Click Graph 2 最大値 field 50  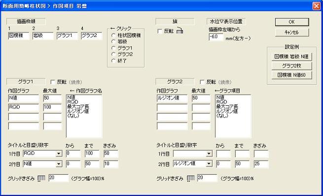[201, 98]
